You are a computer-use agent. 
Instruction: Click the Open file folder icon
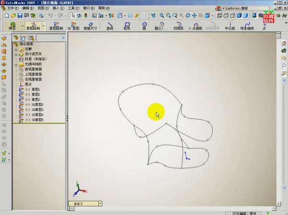(13, 16)
